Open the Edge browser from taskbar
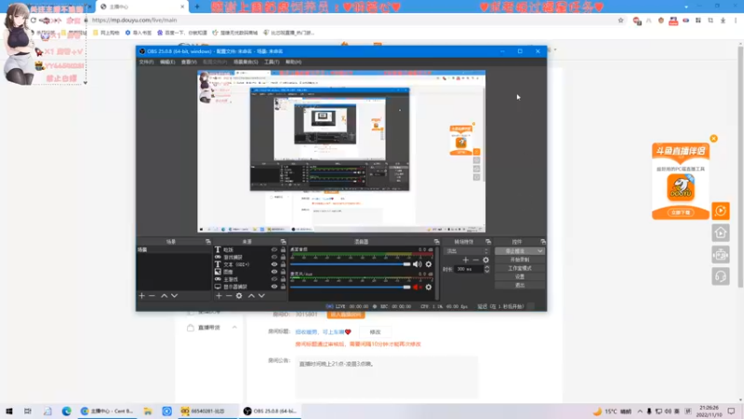The width and height of the screenshot is (744, 419). pos(66,411)
